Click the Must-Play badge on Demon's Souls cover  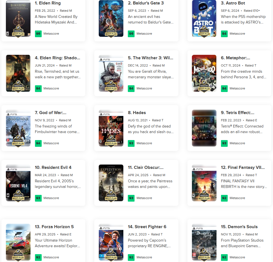(204, 255)
